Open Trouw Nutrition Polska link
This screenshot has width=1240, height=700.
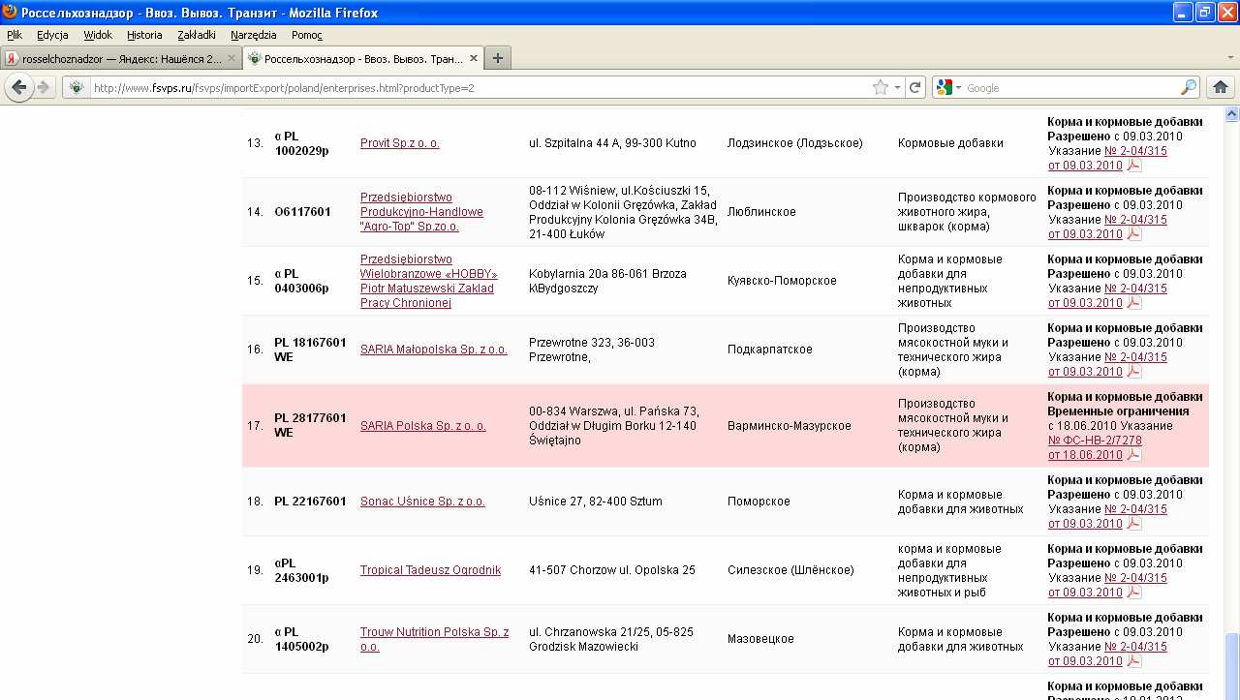coord(434,639)
